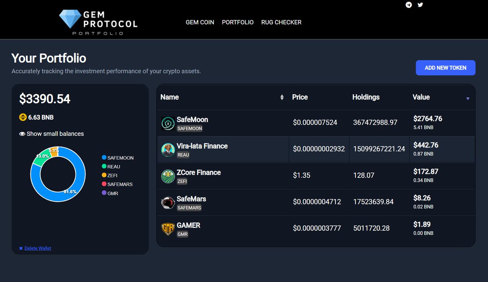Click the value $172.87

426,171
